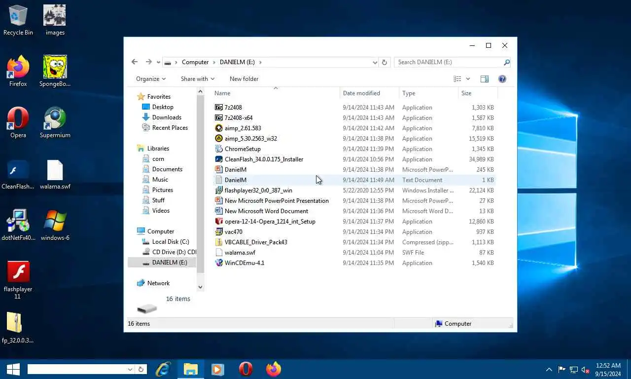Open the recent locations dropdown arrow
This screenshot has width=631, height=379.
coord(158,62)
